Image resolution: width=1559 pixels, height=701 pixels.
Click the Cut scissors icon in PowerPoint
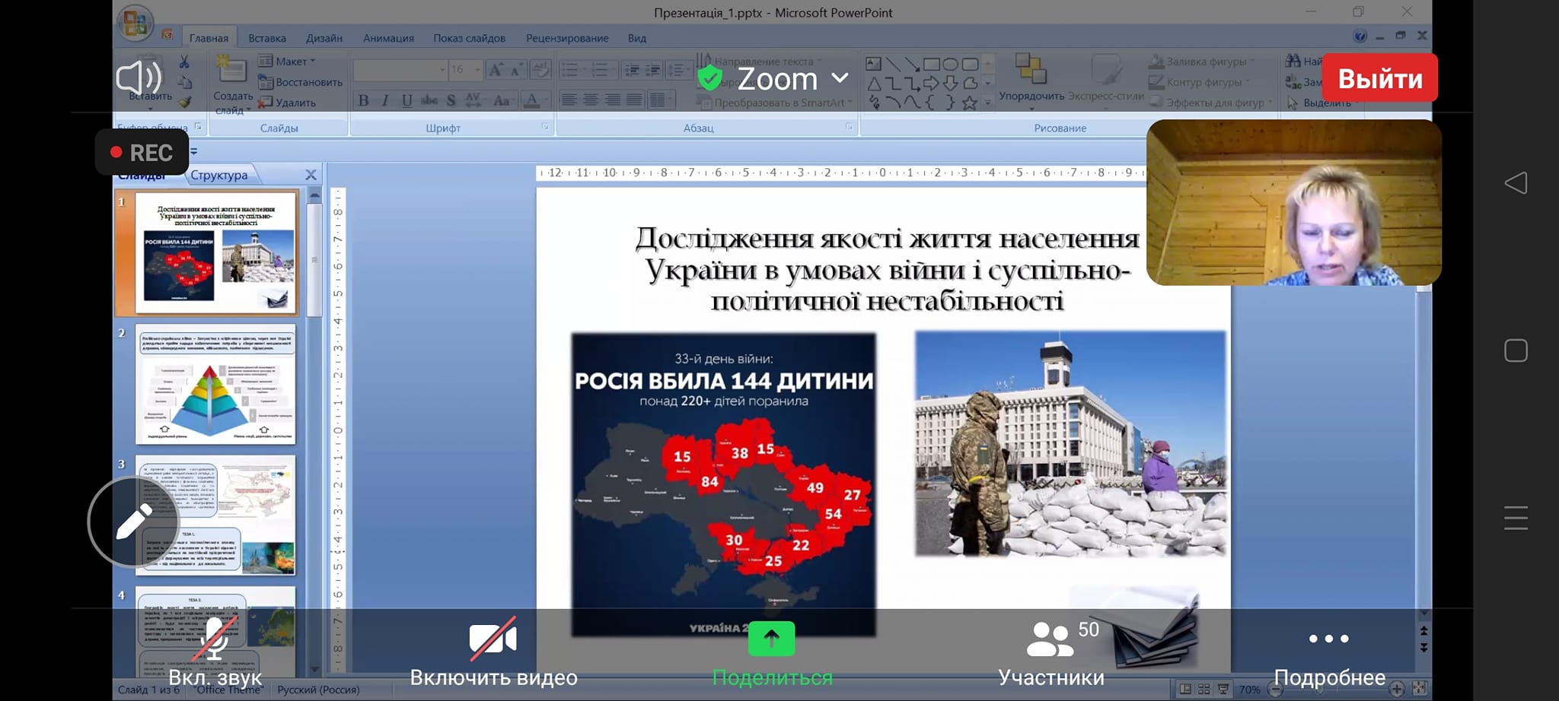coord(184,62)
